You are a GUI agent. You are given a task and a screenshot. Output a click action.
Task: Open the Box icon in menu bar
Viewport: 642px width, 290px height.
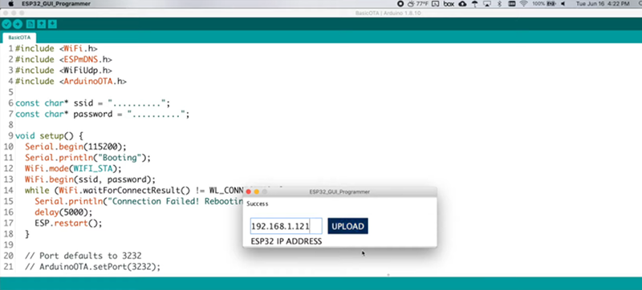(x=449, y=4)
